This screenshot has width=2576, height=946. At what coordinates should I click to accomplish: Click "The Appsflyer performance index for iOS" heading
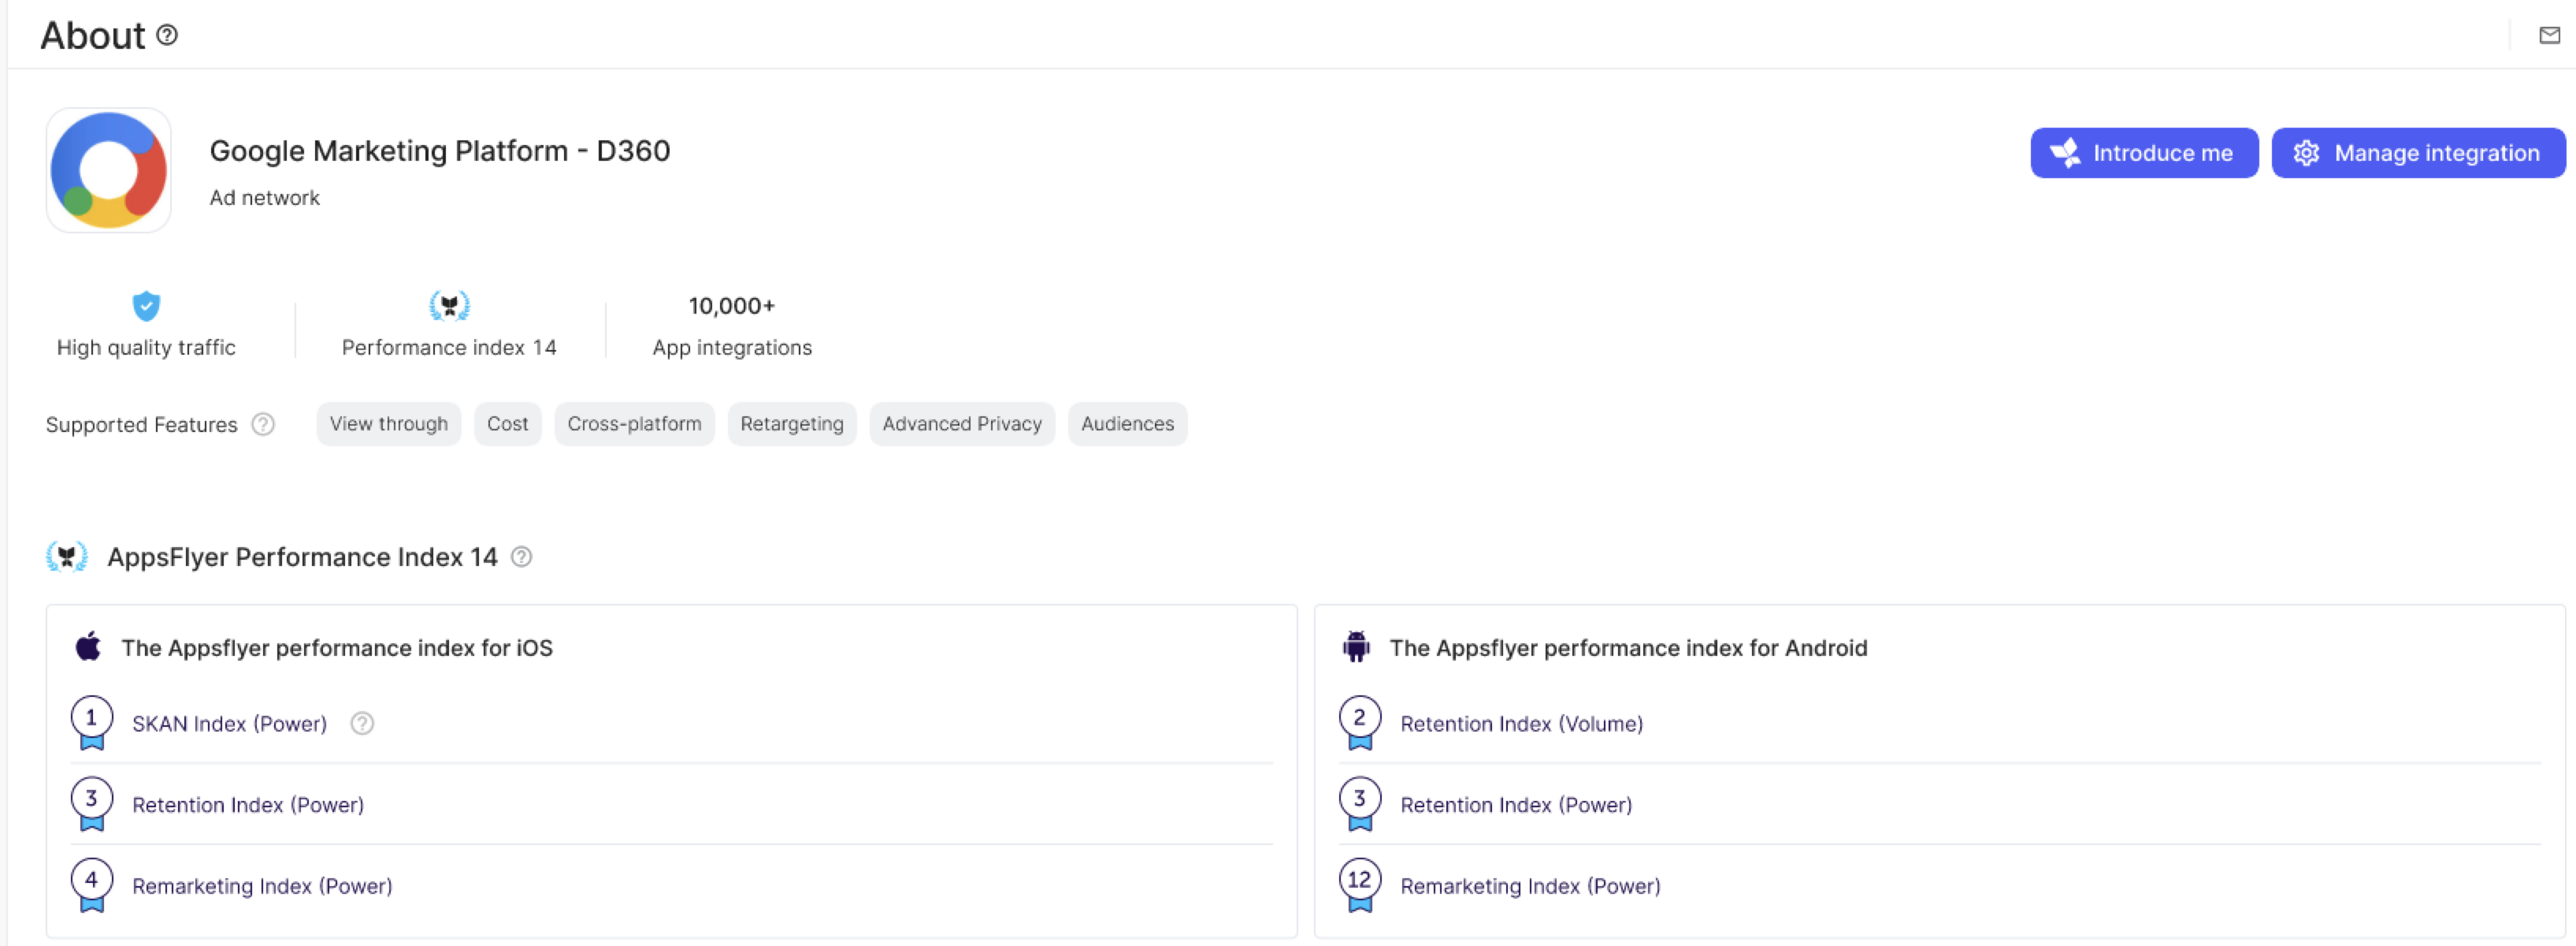pos(337,648)
